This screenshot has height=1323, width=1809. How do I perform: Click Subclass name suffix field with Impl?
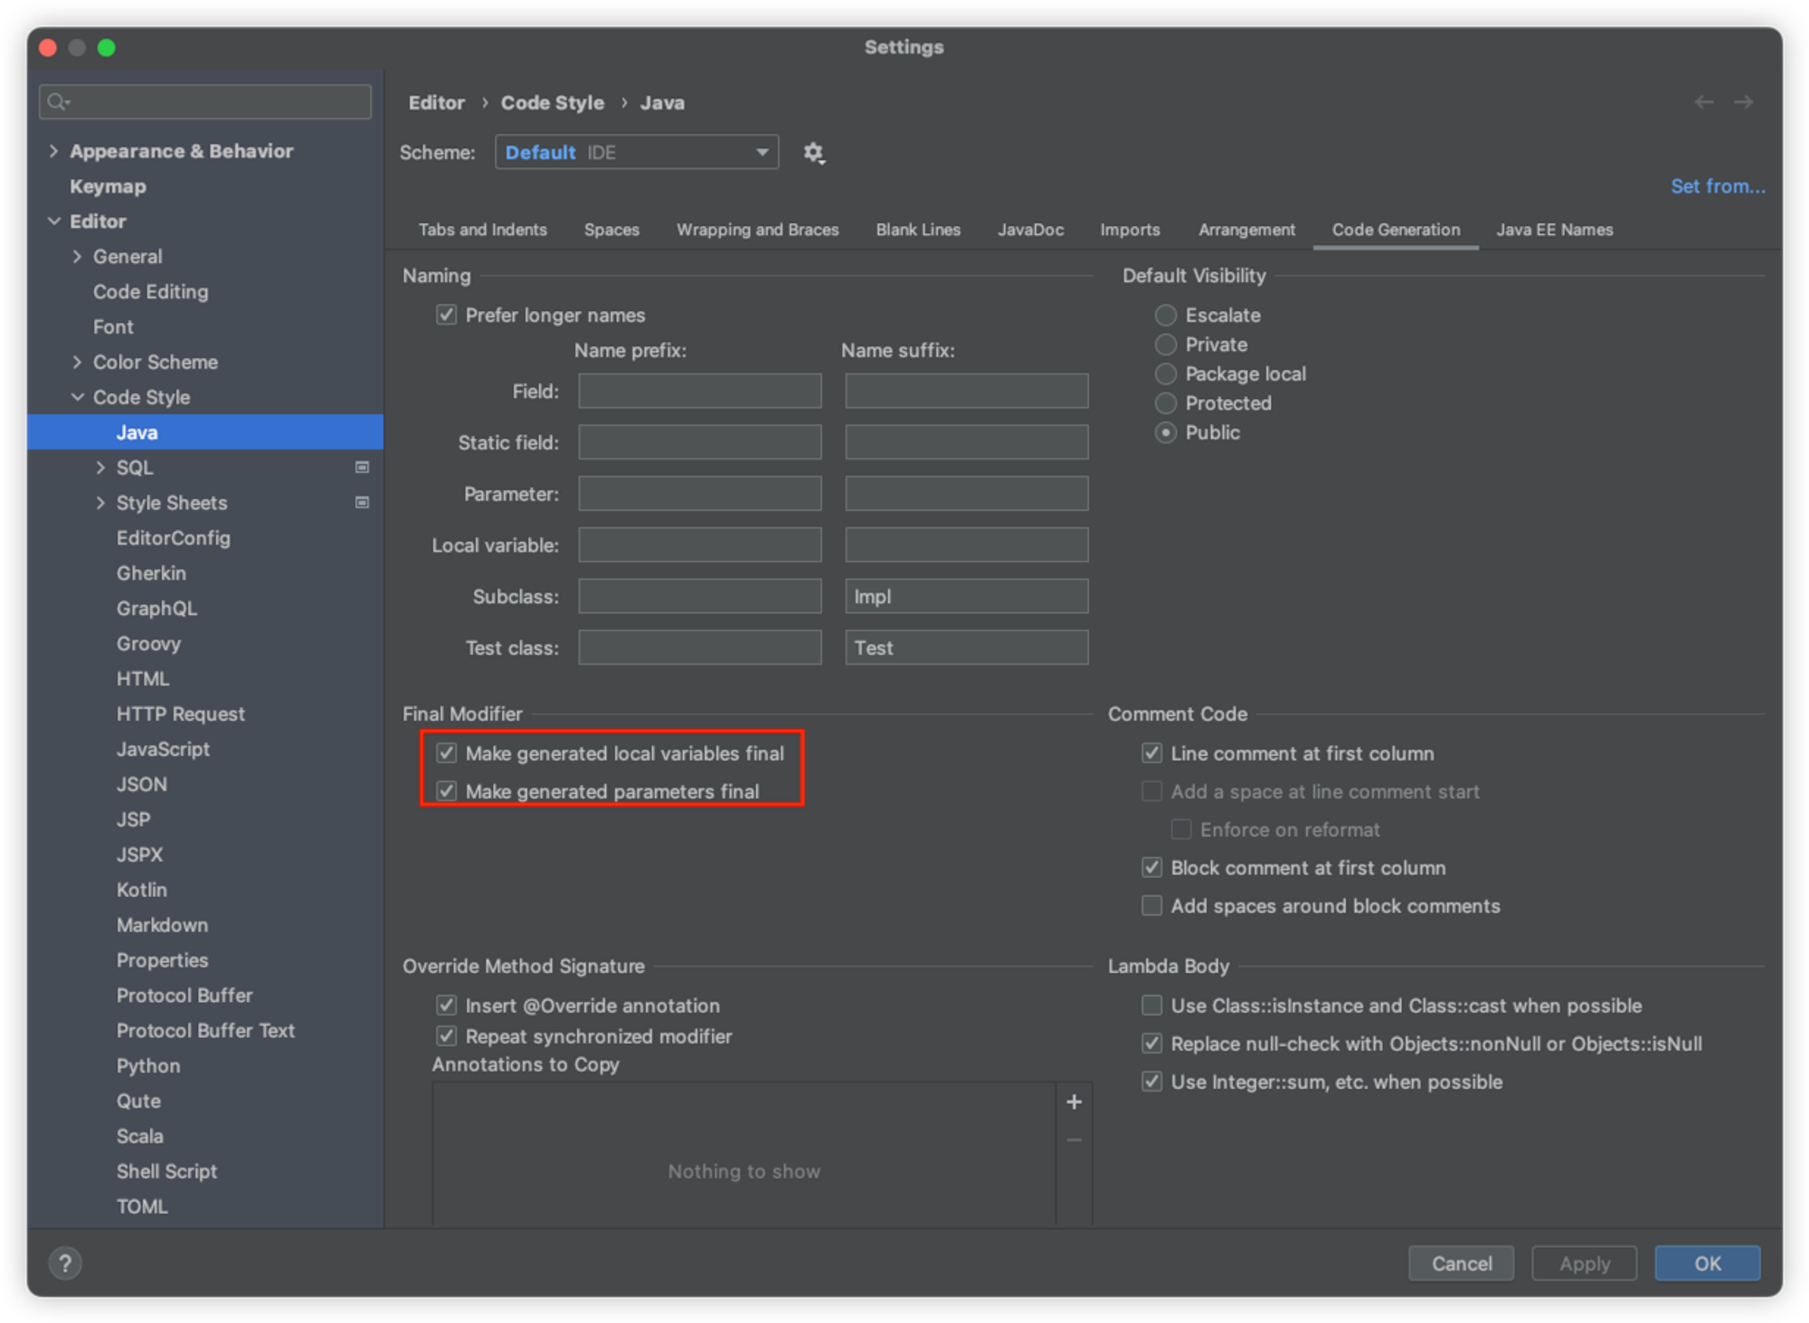pos(966,596)
